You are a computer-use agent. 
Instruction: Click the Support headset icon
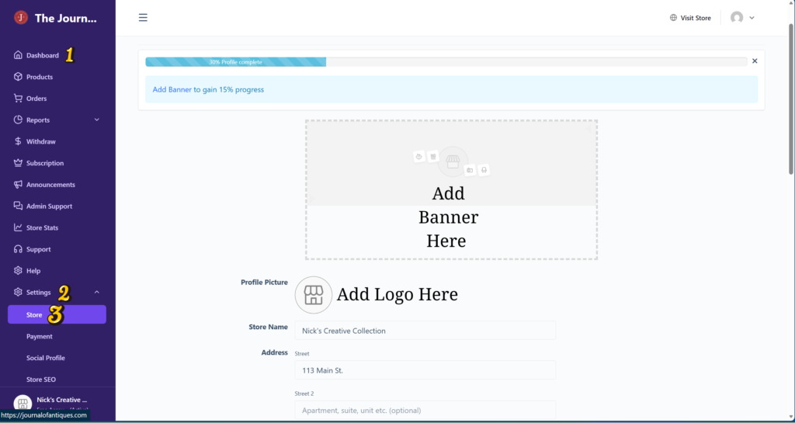(x=18, y=249)
